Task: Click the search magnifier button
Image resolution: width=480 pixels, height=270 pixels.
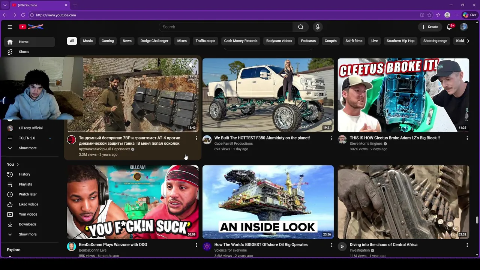Action: pyautogui.click(x=301, y=27)
